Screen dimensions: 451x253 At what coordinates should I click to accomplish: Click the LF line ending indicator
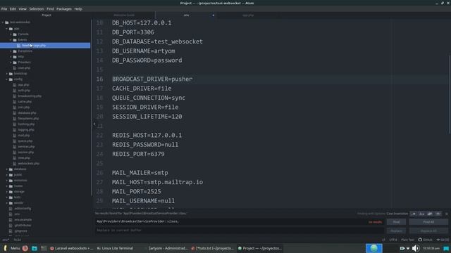tap(383, 240)
